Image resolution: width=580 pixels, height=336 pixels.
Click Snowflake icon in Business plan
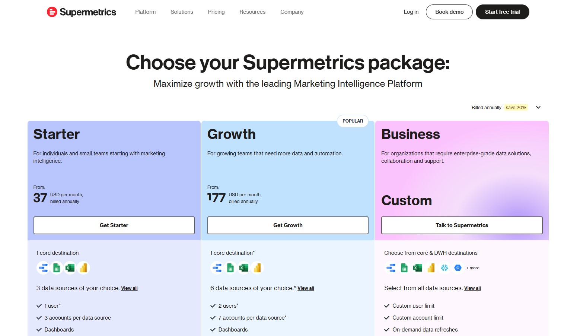(444, 268)
